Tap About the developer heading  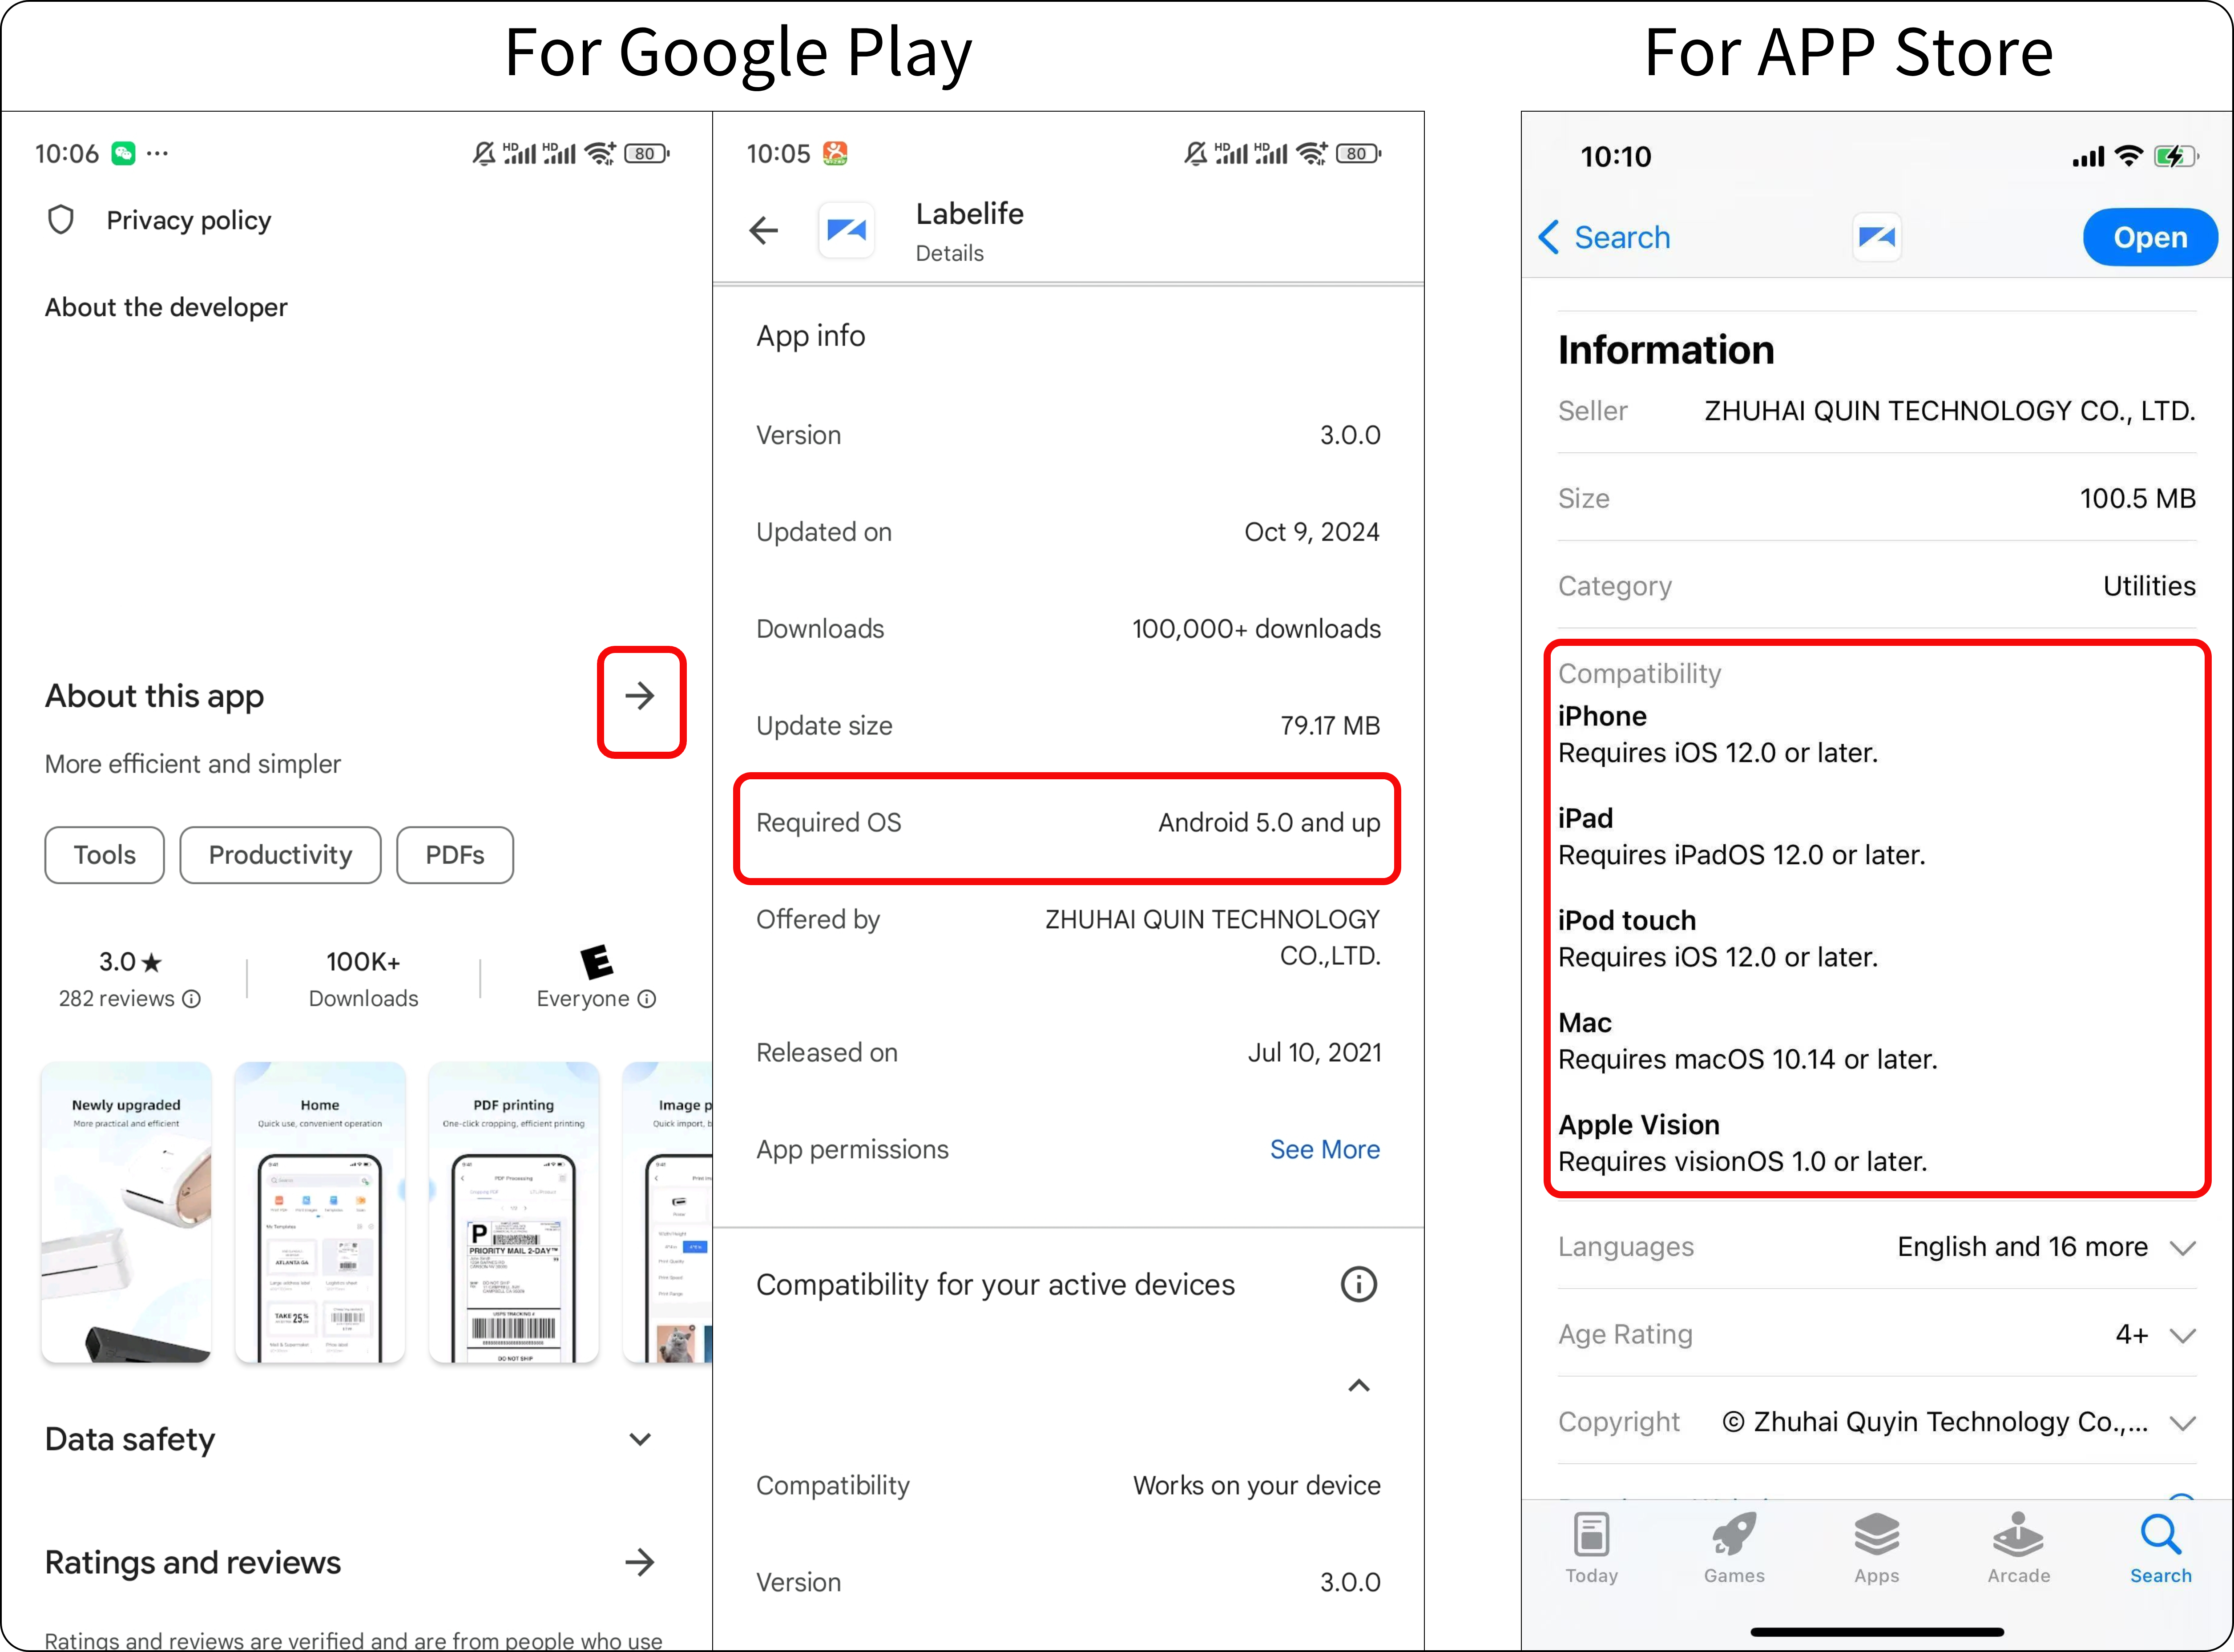click(166, 307)
